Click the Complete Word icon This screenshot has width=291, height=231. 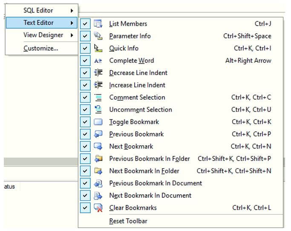click(98, 61)
